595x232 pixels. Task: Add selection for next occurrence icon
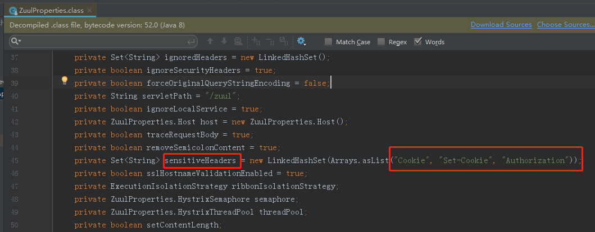click(256, 41)
